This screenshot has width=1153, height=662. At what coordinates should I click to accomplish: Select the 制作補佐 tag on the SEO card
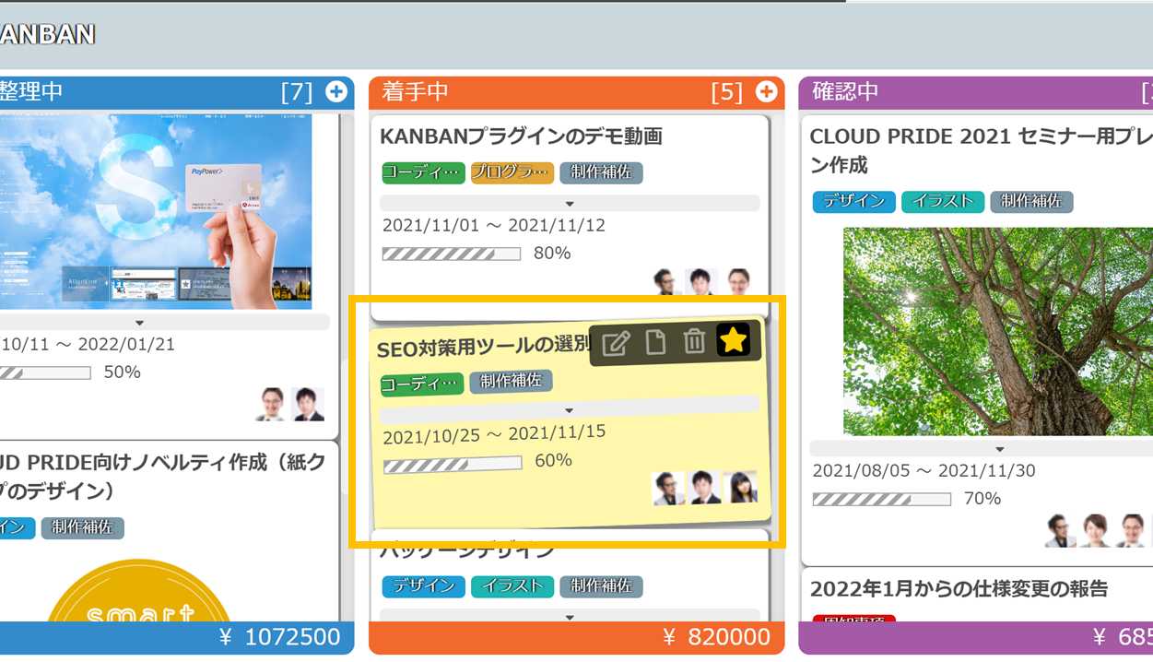pyautogui.click(x=511, y=381)
